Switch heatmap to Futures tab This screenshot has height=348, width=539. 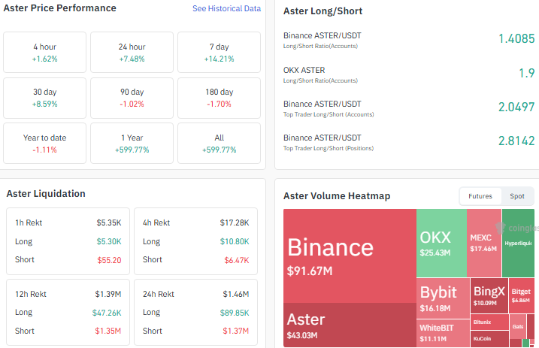point(480,196)
